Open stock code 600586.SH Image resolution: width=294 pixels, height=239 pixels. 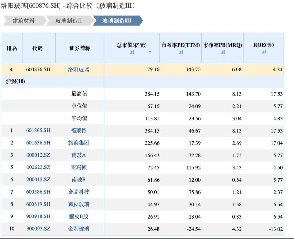tap(38, 192)
